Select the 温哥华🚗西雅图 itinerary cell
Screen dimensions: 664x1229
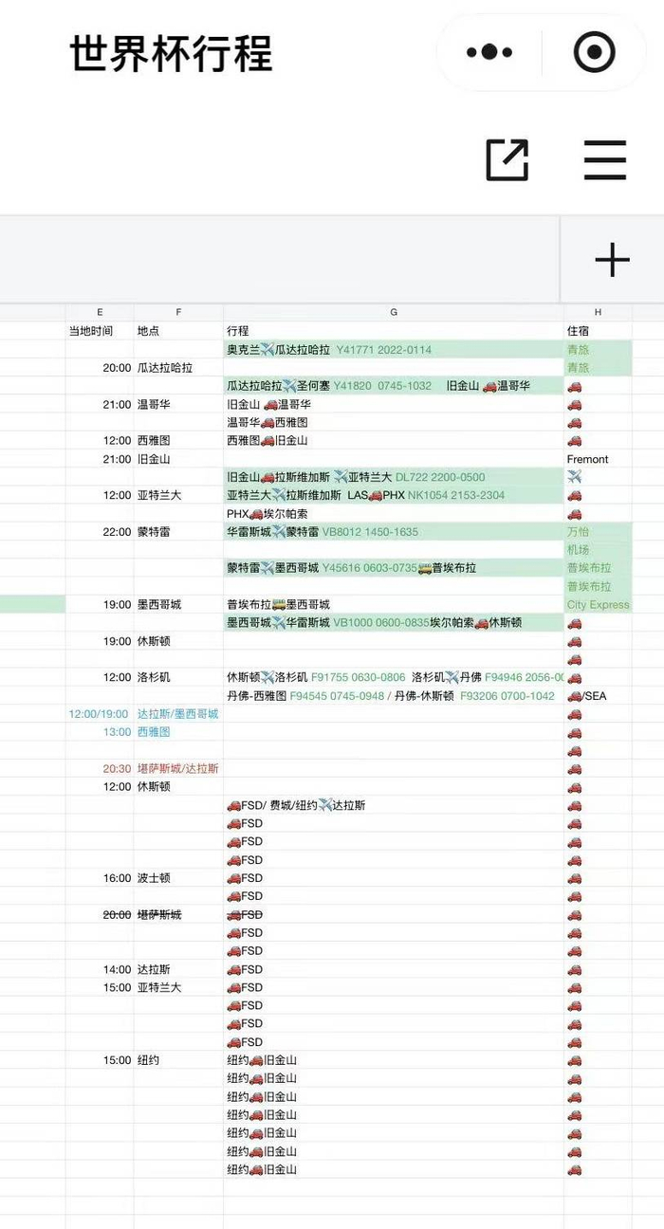[x=394, y=422]
